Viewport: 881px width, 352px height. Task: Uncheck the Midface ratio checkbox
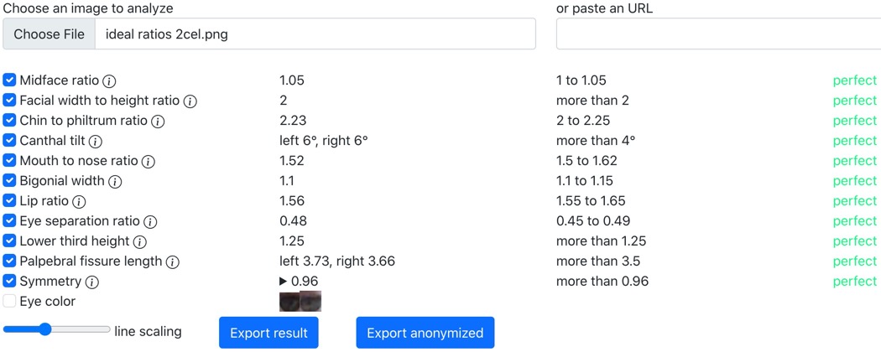point(9,80)
